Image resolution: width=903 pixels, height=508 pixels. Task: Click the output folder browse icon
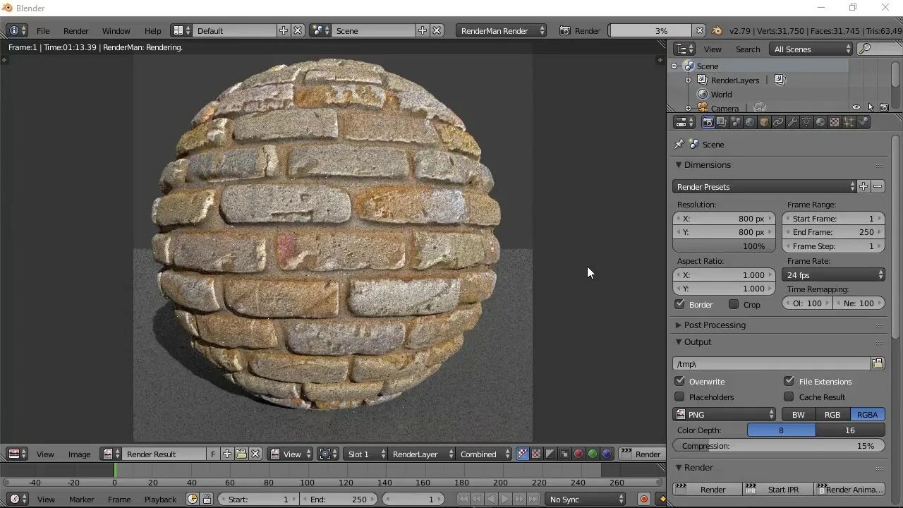tap(878, 363)
